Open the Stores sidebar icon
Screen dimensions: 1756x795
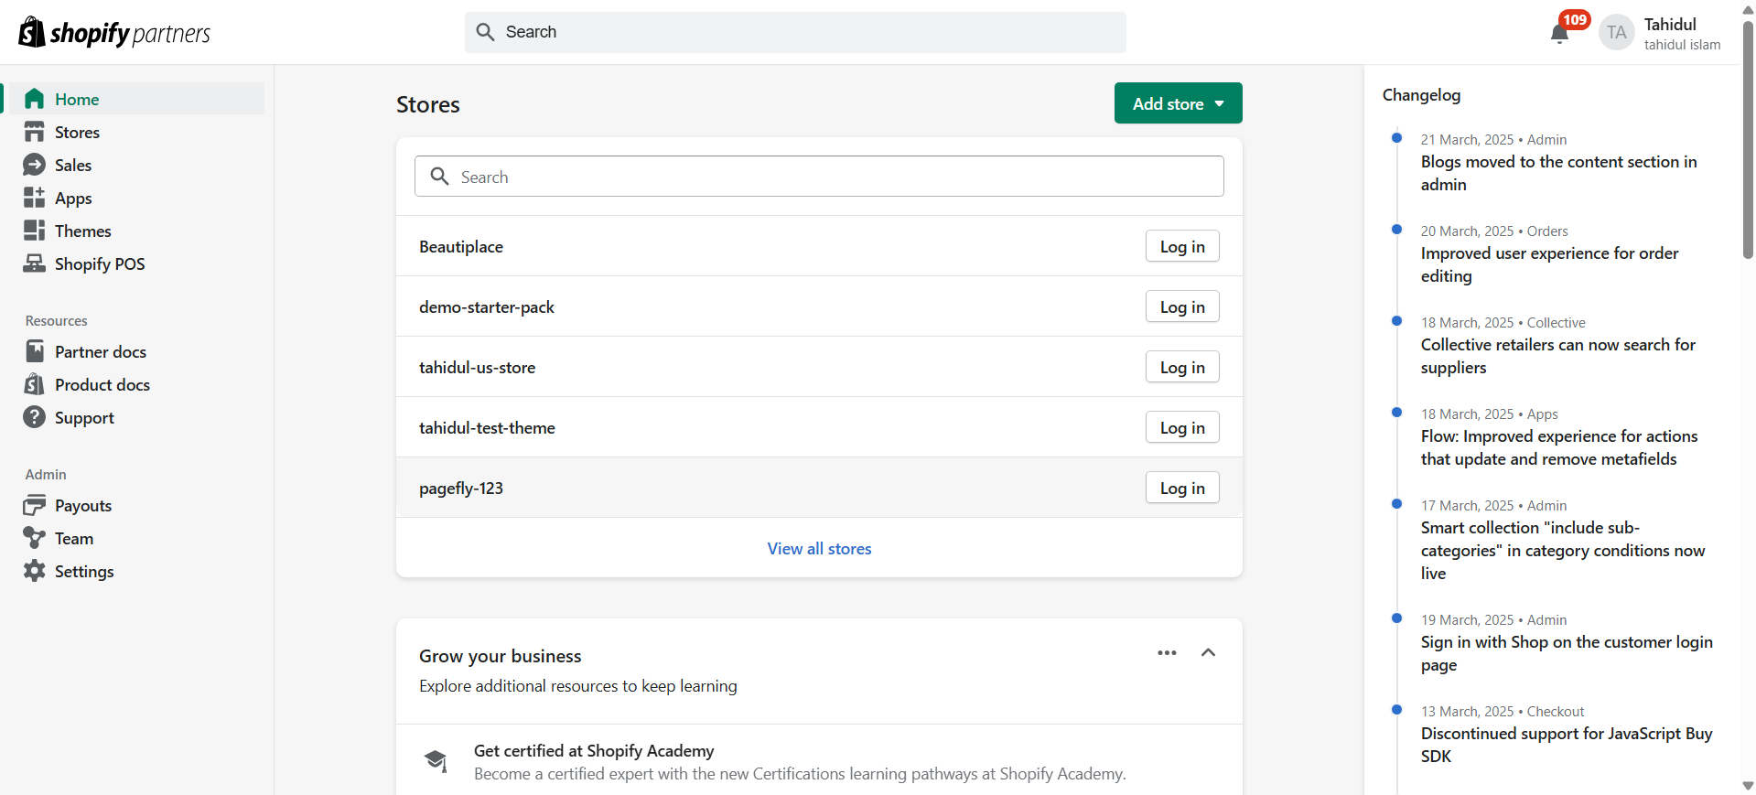tap(35, 133)
